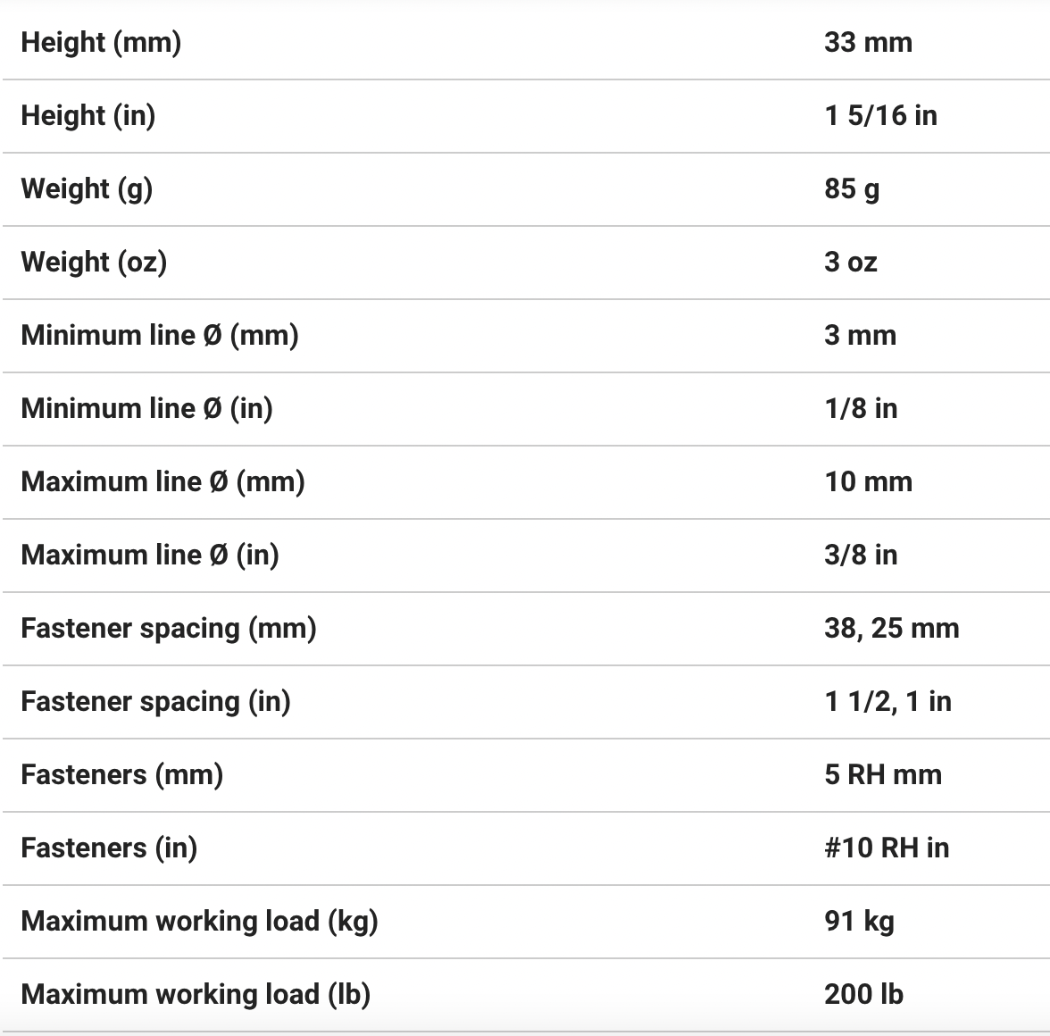Click the "Maximum line Ø (mm)" label
This screenshot has width=1050, height=1036.
(x=162, y=481)
